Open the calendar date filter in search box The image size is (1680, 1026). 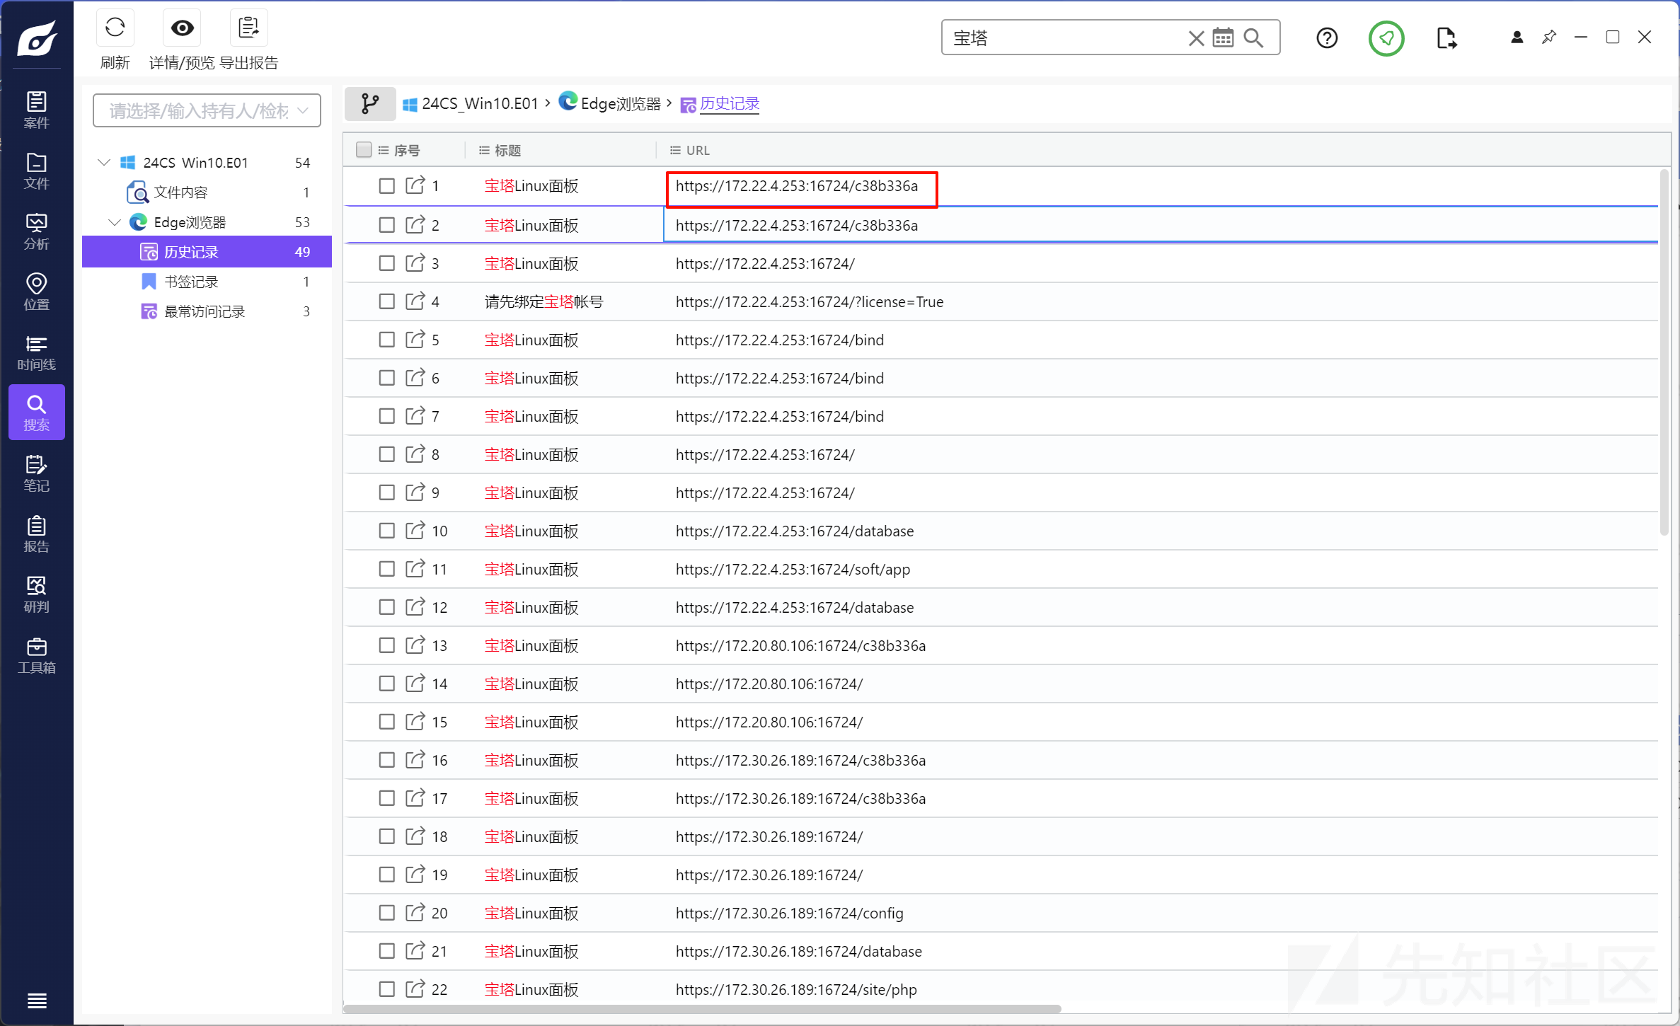click(1223, 38)
